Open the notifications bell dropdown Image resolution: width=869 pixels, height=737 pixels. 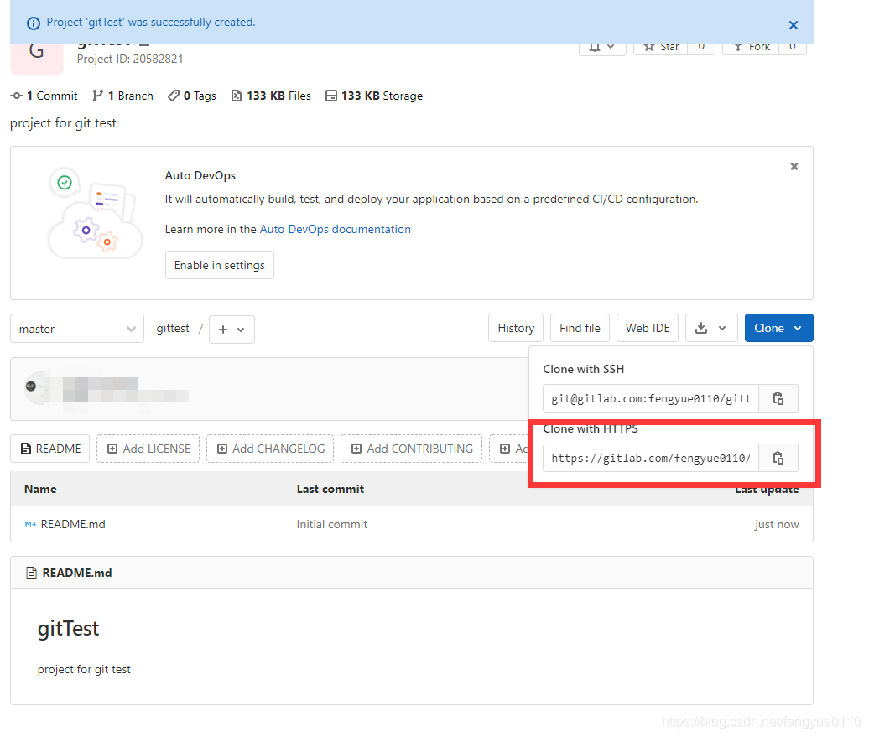coord(601,46)
